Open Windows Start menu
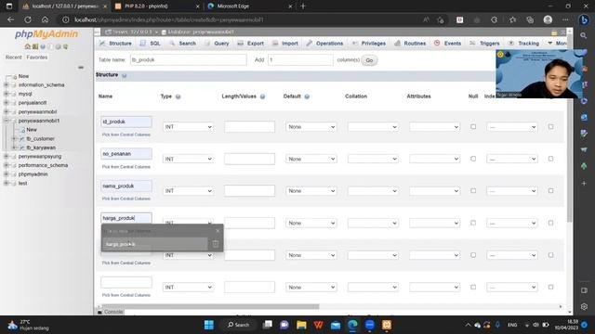595x334 pixels. click(209, 325)
